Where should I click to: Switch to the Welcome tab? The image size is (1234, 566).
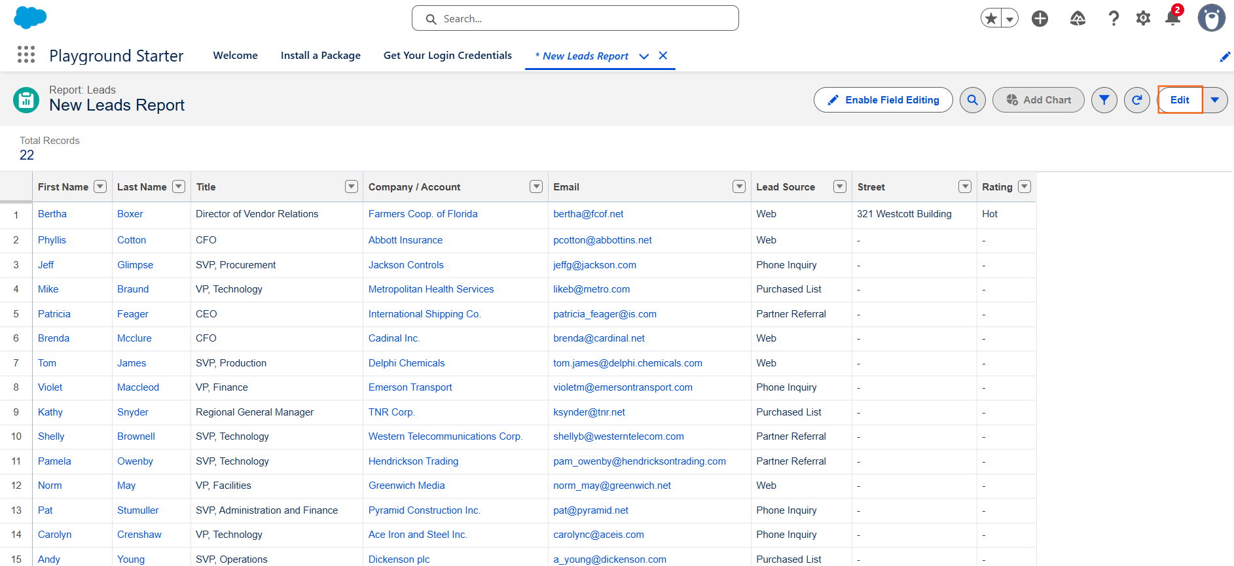point(236,56)
